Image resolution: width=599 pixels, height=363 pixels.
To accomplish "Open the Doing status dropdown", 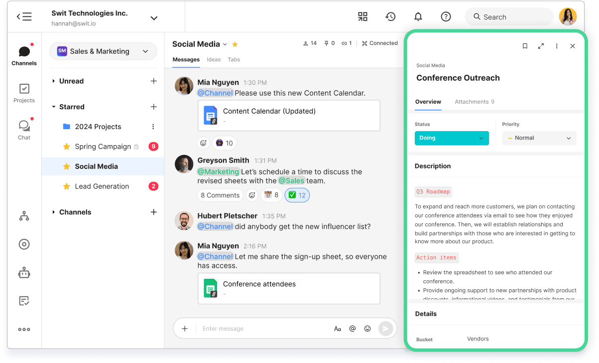I will pos(452,138).
